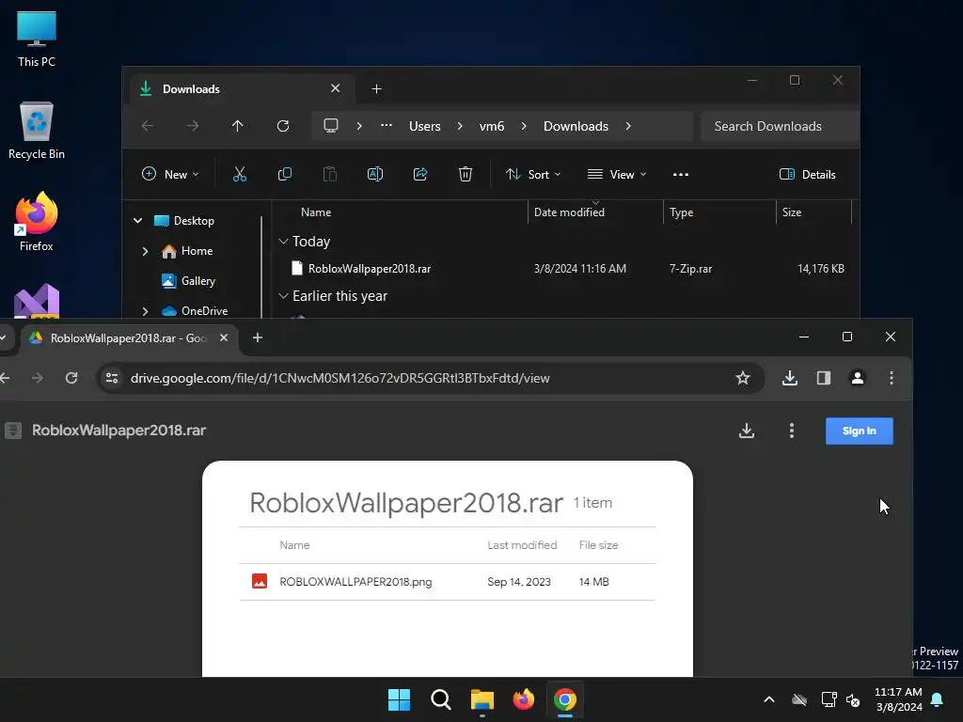The height and width of the screenshot is (722, 963).
Task: Click the Sign in button
Action: pos(860,431)
